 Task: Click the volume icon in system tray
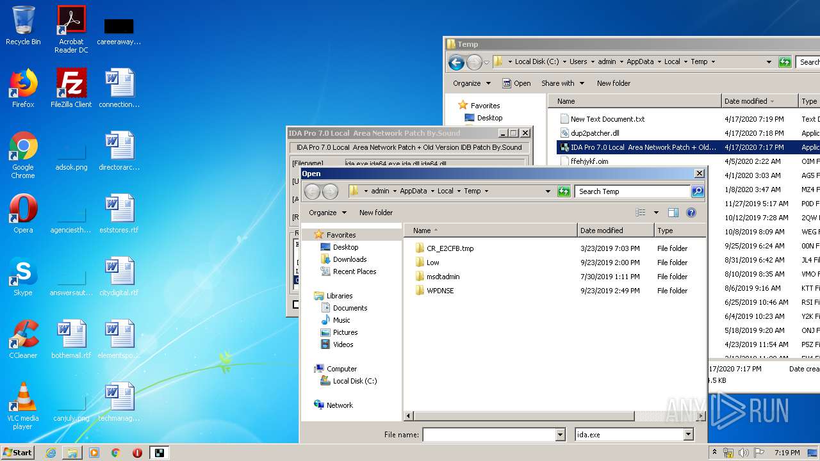pyautogui.click(x=744, y=453)
